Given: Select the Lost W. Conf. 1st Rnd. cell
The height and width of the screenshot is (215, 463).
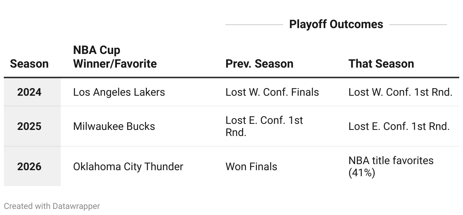Looking at the screenshot, I should point(400,92).
